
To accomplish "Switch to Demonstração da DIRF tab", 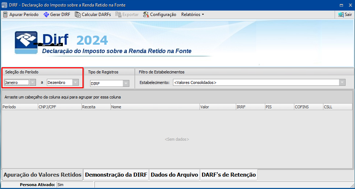I will click(x=116, y=175).
